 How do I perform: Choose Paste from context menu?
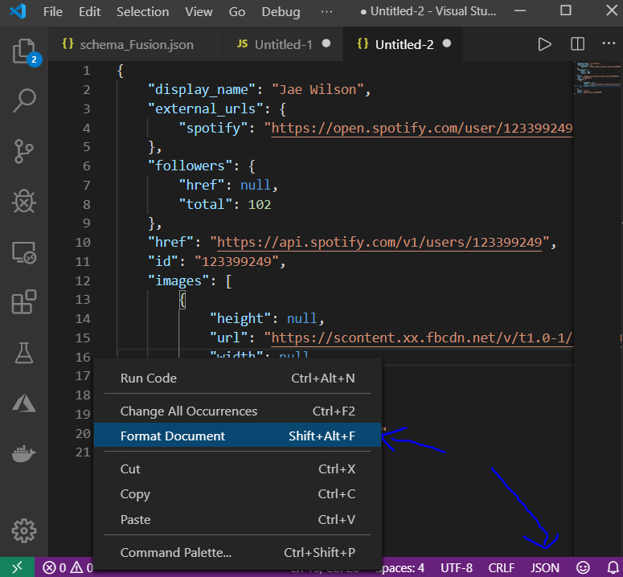(238, 519)
